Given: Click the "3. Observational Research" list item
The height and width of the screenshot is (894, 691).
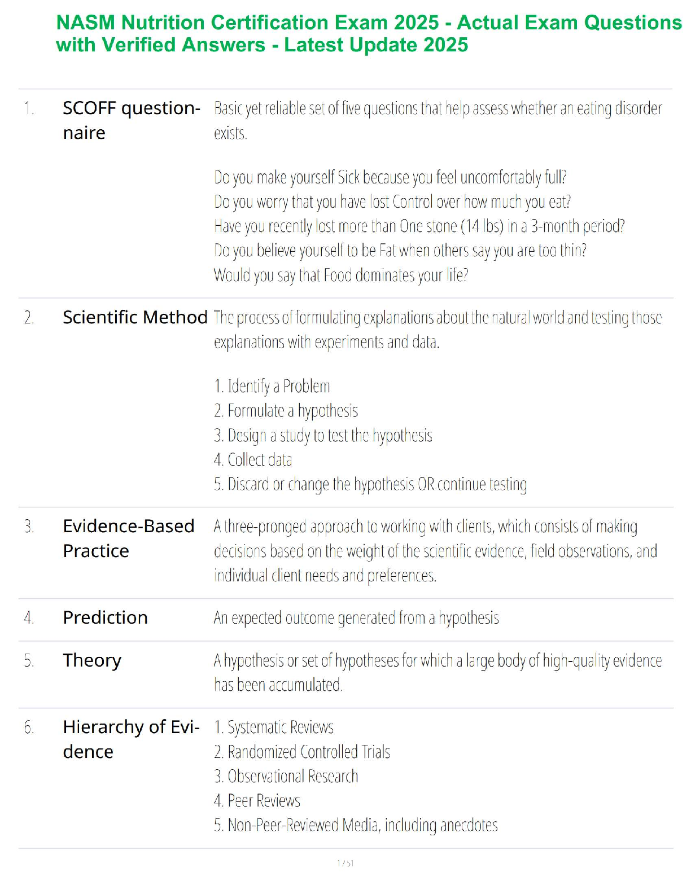Looking at the screenshot, I should click(x=286, y=777).
